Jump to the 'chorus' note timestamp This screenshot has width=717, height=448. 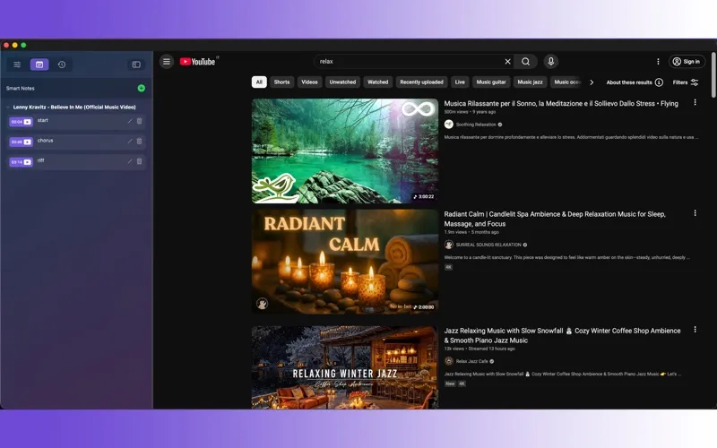(21, 142)
